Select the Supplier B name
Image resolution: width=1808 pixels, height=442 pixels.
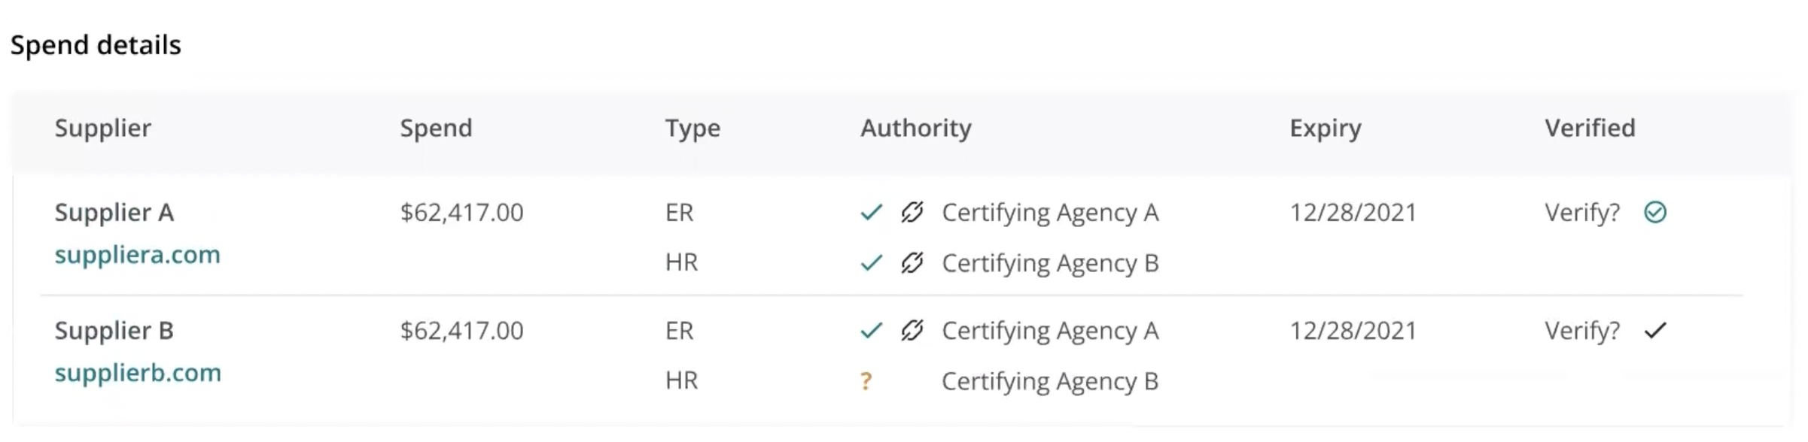[x=114, y=331]
